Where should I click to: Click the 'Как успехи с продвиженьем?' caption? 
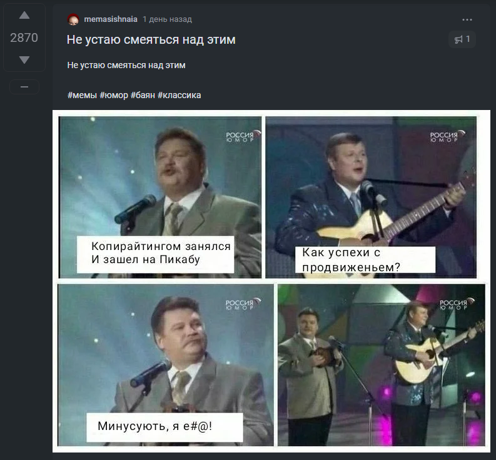365,260
